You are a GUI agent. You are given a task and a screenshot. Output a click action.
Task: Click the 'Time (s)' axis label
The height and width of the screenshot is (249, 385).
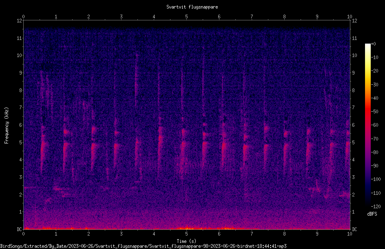pos(187,241)
